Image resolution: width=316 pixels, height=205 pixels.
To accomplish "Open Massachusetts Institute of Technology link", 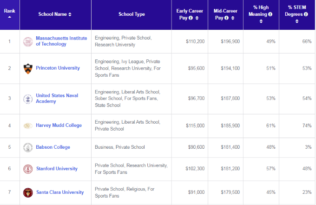I will pyautogui.click(x=61, y=41).
